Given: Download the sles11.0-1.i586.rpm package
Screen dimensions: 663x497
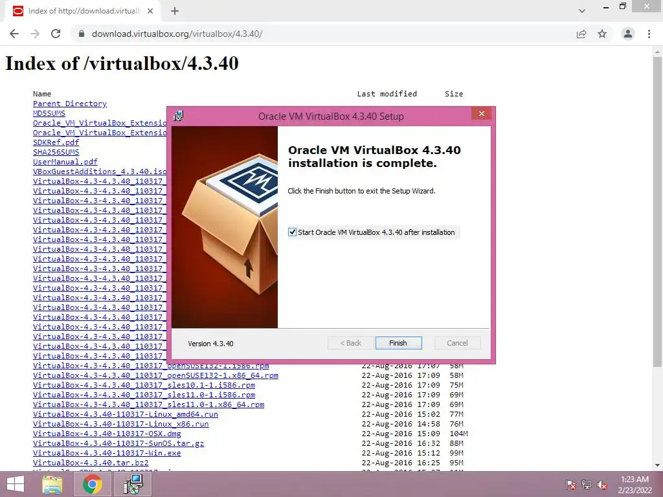Looking at the screenshot, I should 144,395.
